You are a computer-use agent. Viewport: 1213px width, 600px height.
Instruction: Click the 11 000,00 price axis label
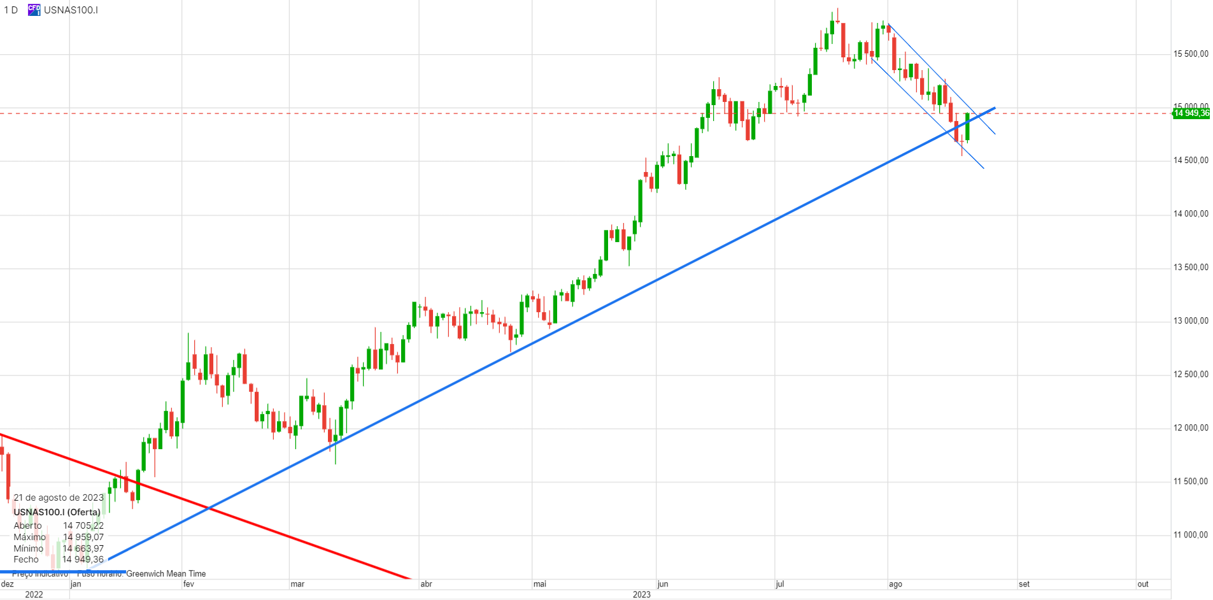tap(1190, 535)
